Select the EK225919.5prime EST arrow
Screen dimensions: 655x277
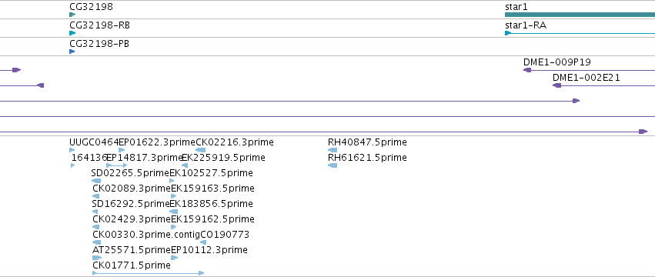click(185, 165)
